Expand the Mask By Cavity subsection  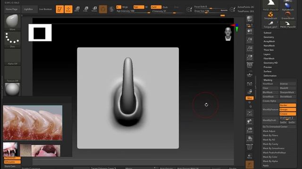click(x=270, y=144)
